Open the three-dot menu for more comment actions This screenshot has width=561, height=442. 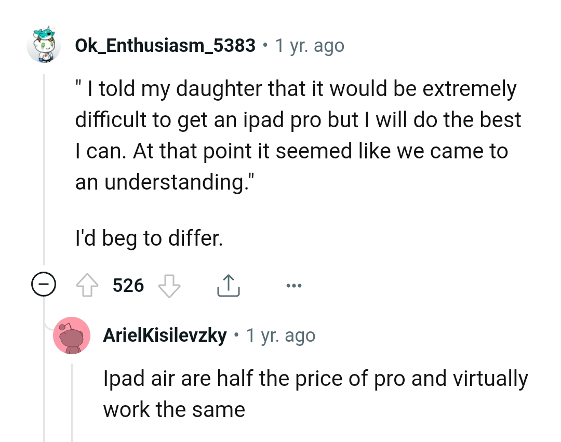pos(294,285)
